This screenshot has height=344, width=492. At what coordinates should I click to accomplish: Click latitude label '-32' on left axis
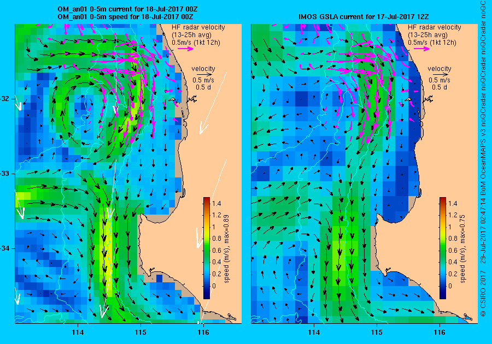pos(5,99)
